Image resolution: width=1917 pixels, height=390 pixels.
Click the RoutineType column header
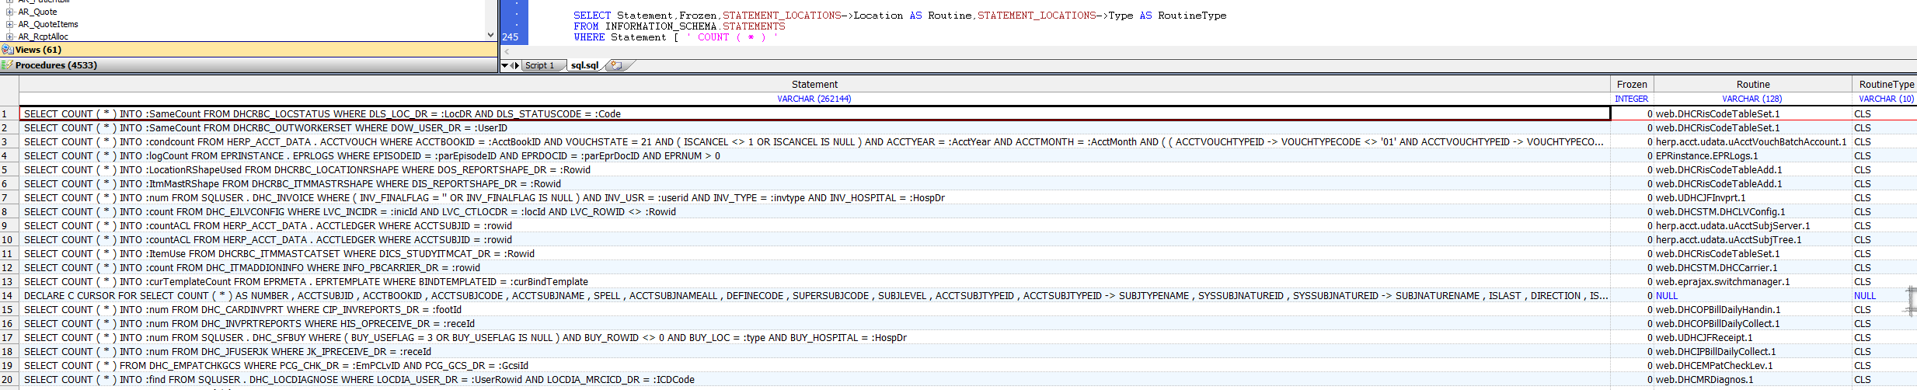[x=1886, y=84]
